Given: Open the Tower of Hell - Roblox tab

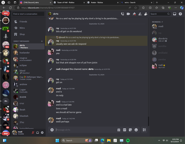Looking at the screenshot, I should click(69, 3).
